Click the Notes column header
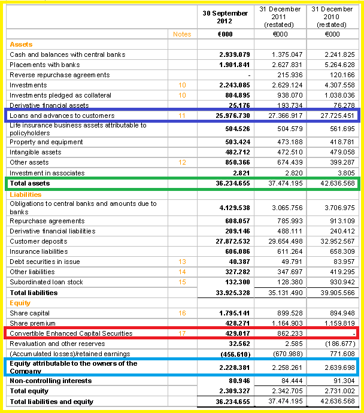Image resolution: width=364 pixels, height=413 pixels. coord(182,34)
